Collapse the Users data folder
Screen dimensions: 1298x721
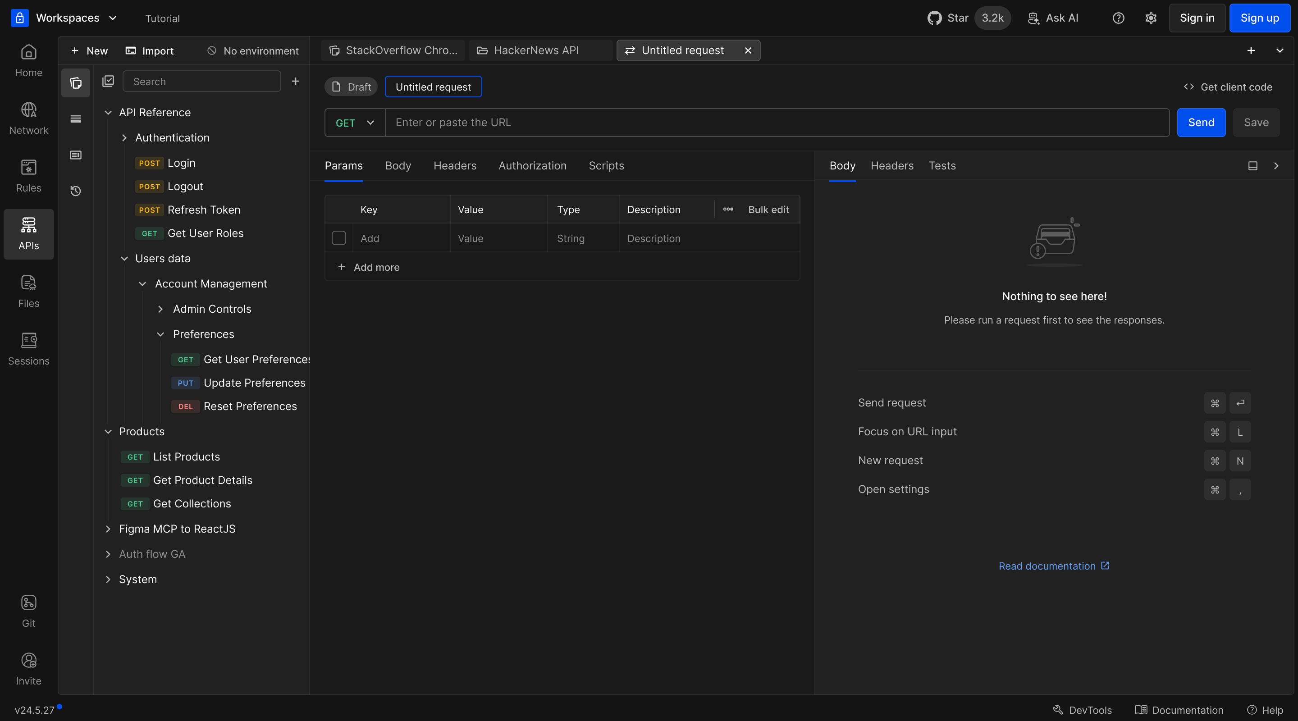click(124, 259)
